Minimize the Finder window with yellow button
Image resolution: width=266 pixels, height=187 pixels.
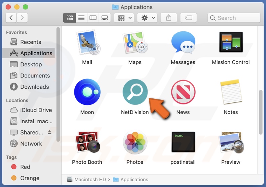[17, 7]
